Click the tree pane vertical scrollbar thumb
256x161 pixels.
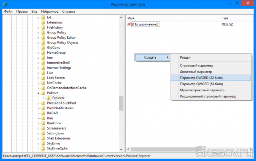[x=121, y=102]
